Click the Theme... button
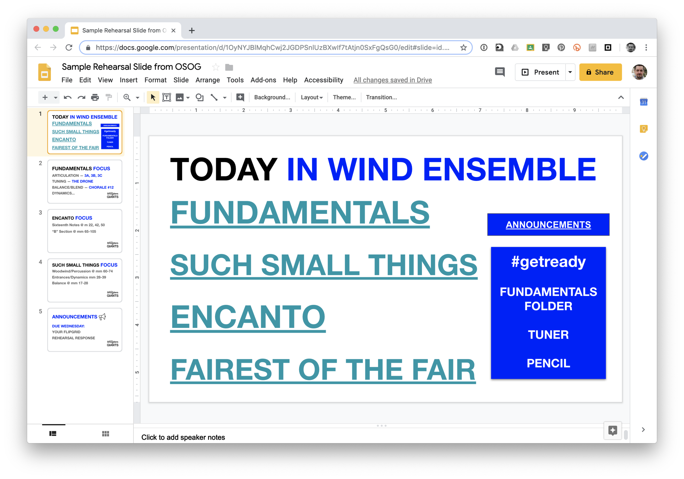This screenshot has height=479, width=684. click(344, 97)
